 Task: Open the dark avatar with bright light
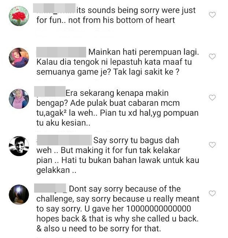(19, 194)
